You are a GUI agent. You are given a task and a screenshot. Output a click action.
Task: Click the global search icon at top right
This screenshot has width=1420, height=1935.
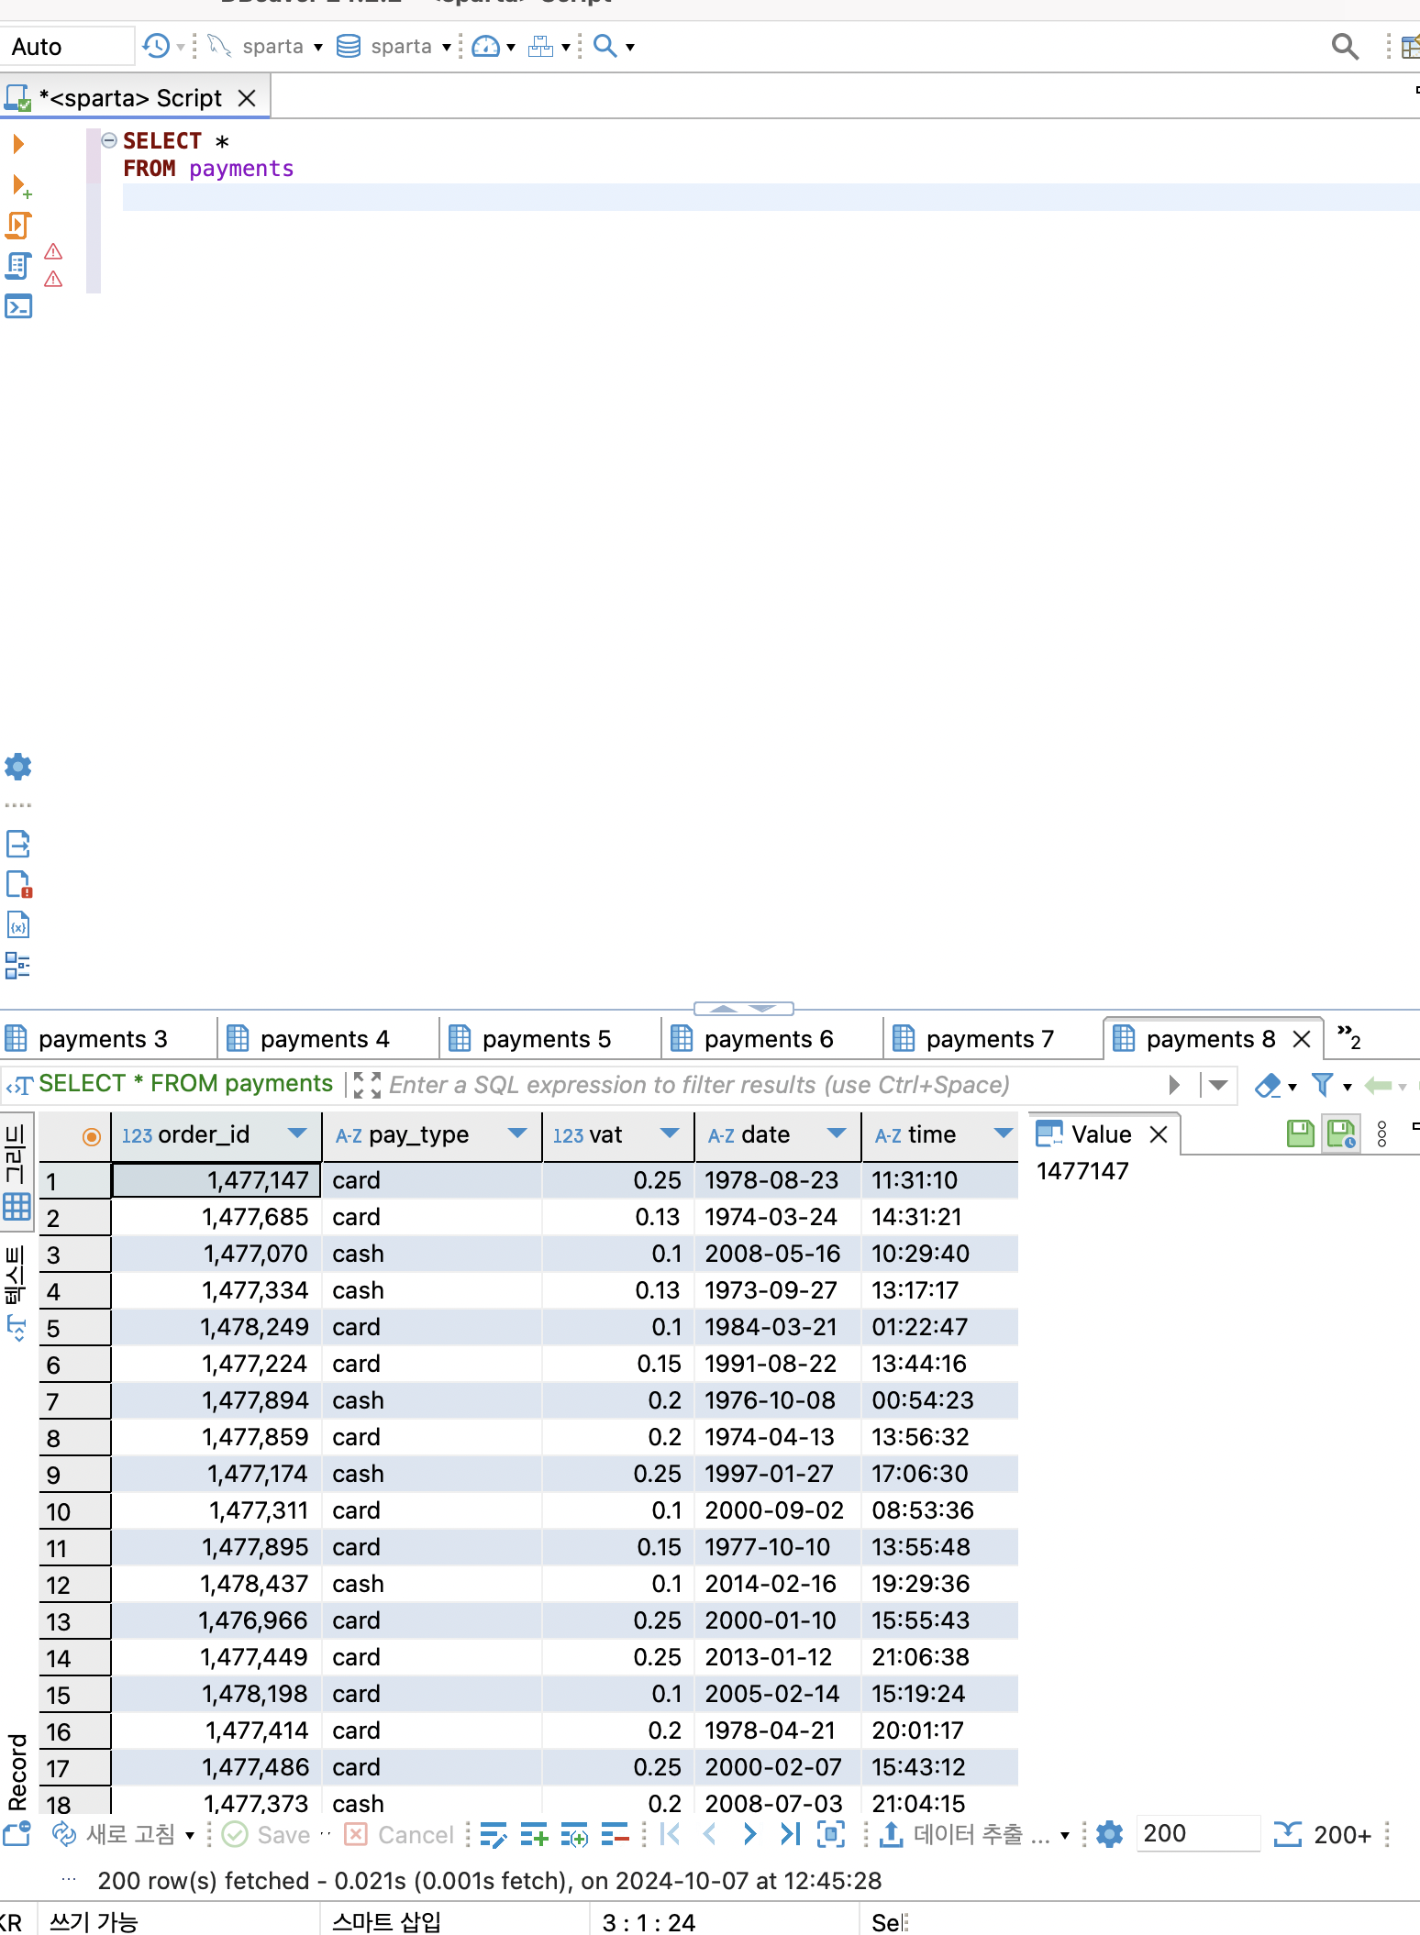tap(1345, 46)
